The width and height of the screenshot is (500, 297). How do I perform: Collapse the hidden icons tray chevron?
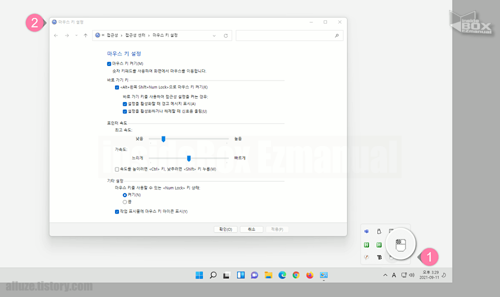click(385, 275)
